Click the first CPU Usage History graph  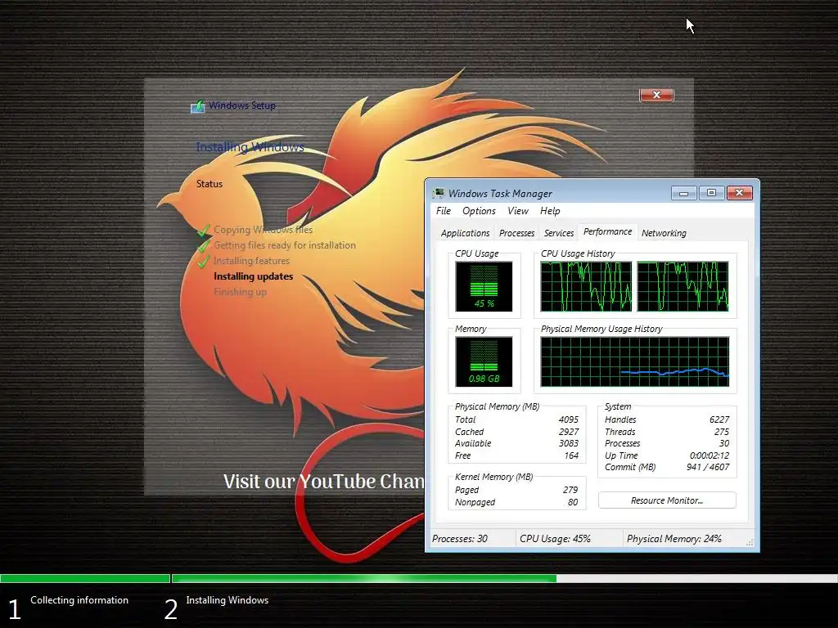tap(586, 286)
